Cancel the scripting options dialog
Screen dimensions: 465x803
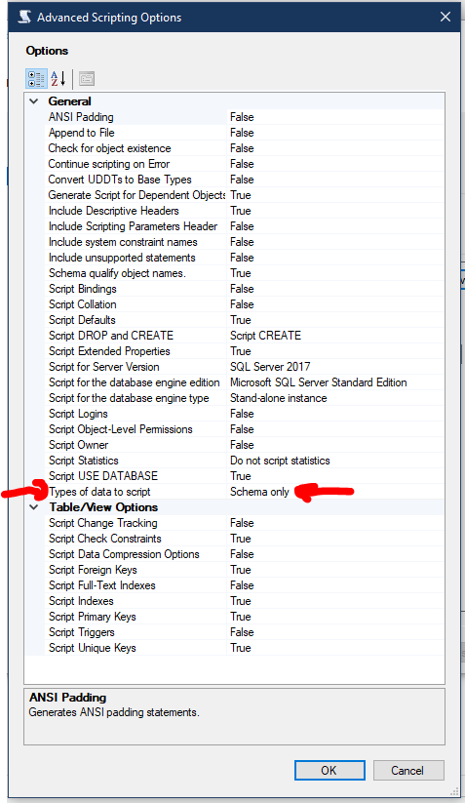408,771
